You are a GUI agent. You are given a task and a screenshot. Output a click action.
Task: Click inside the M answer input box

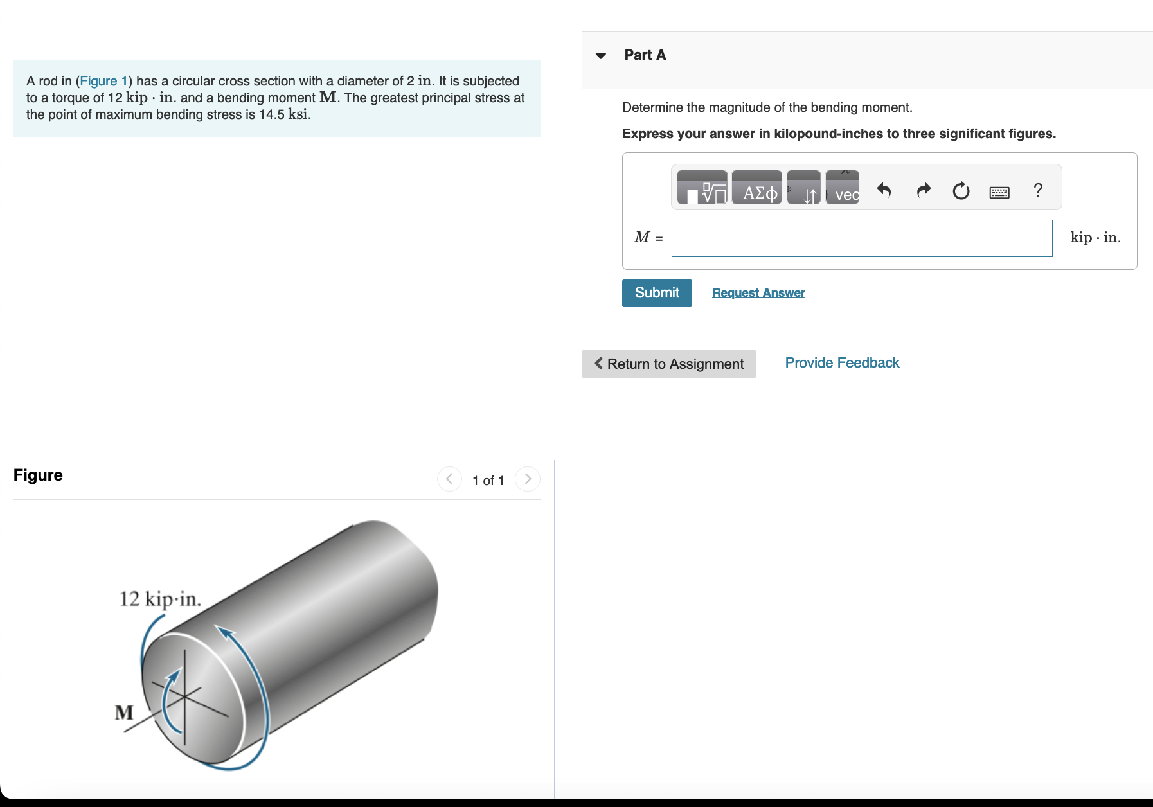[x=861, y=238]
